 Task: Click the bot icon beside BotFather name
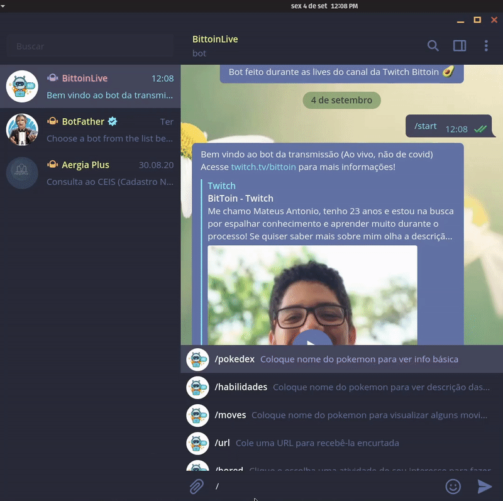(53, 121)
